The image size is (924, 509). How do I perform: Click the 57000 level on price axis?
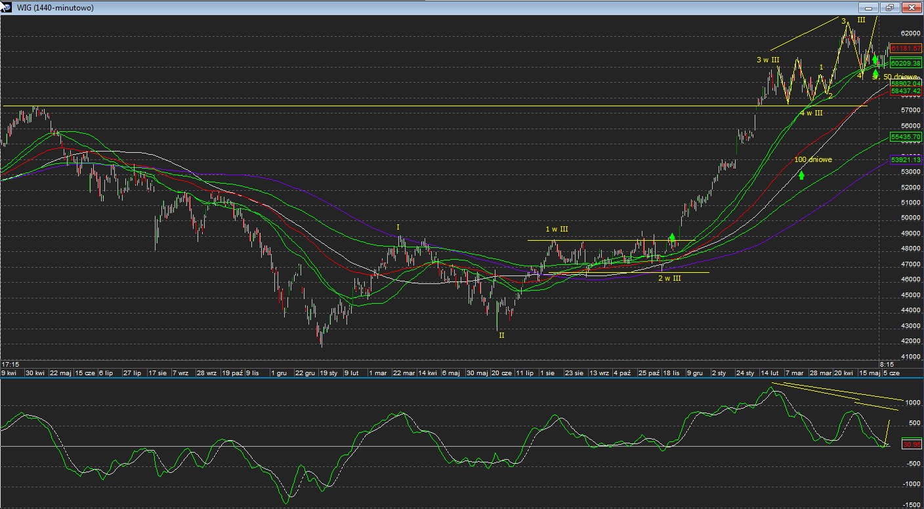tap(911, 110)
